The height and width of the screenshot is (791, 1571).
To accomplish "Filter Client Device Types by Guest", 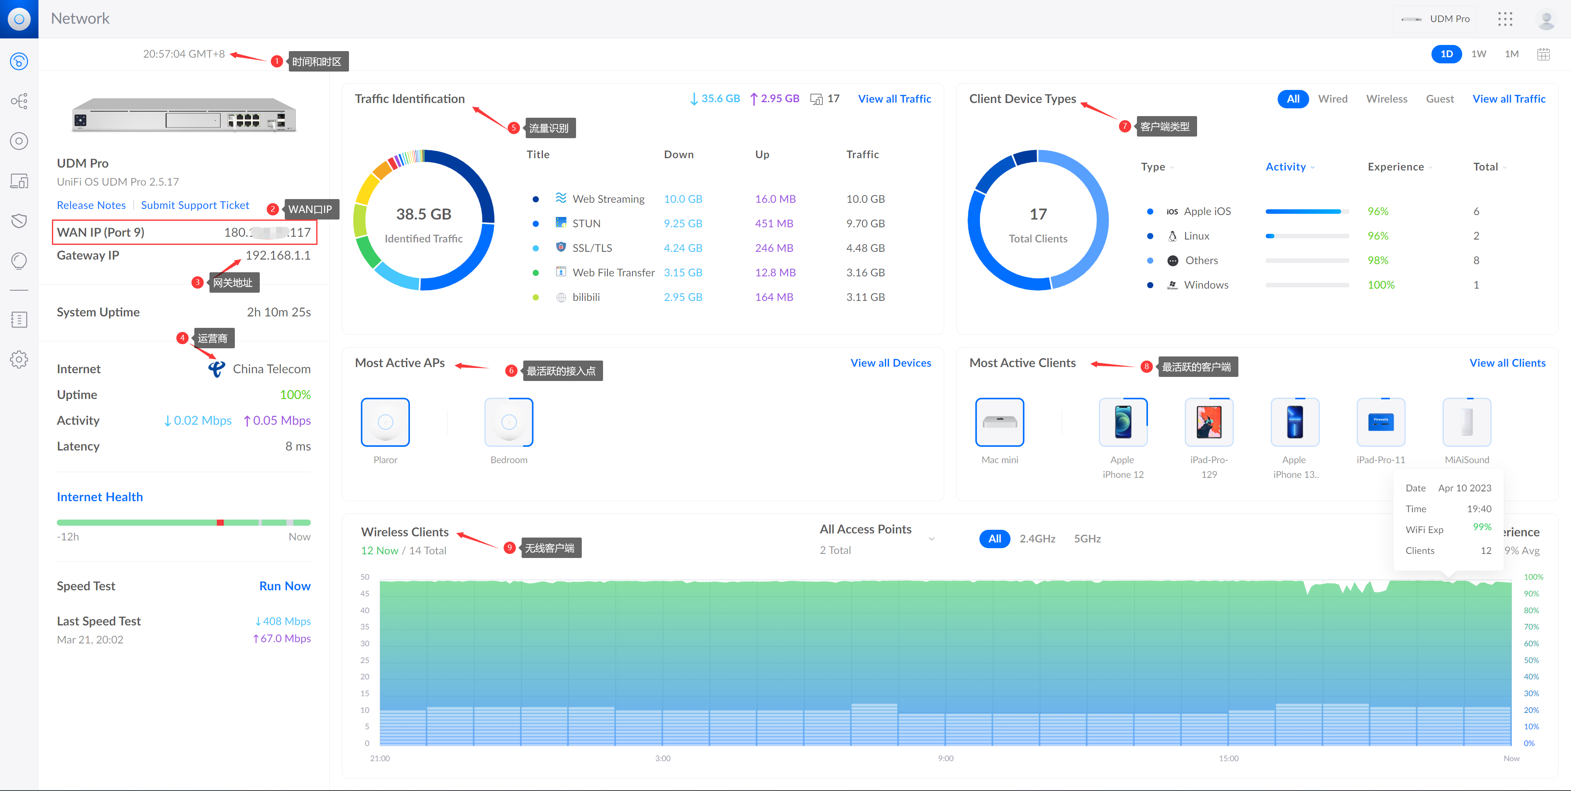I will (x=1439, y=99).
